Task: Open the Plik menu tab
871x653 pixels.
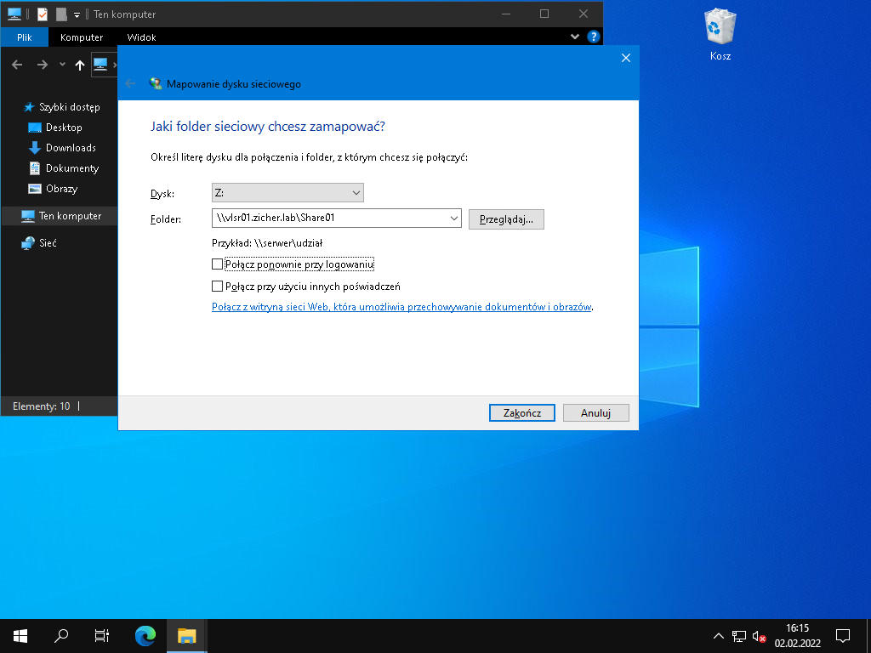Action: (24, 37)
